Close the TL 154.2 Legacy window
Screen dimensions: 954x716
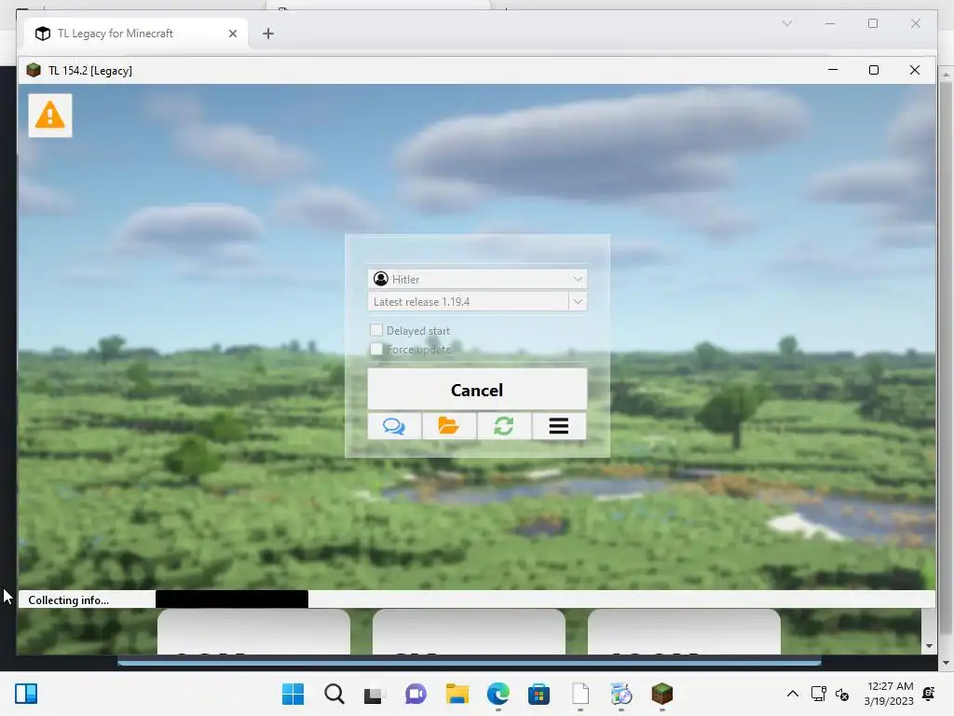[x=915, y=70]
